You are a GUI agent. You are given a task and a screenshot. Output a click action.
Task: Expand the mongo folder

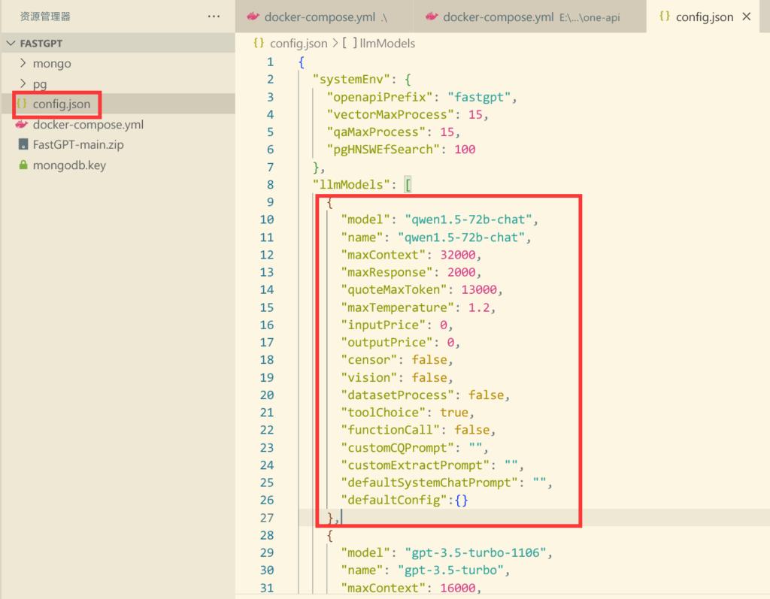tap(23, 63)
